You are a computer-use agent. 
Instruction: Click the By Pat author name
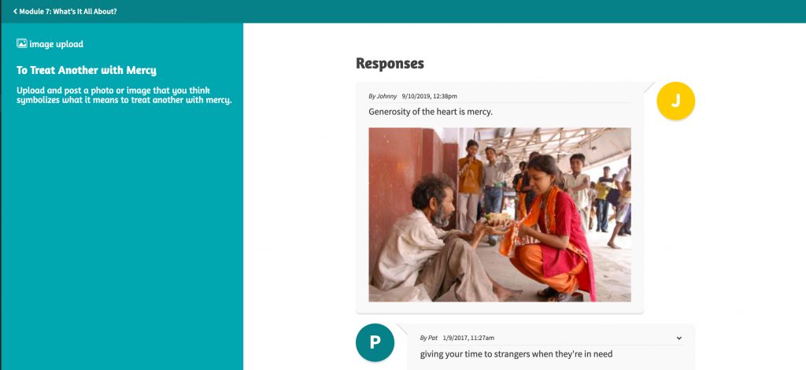point(429,338)
